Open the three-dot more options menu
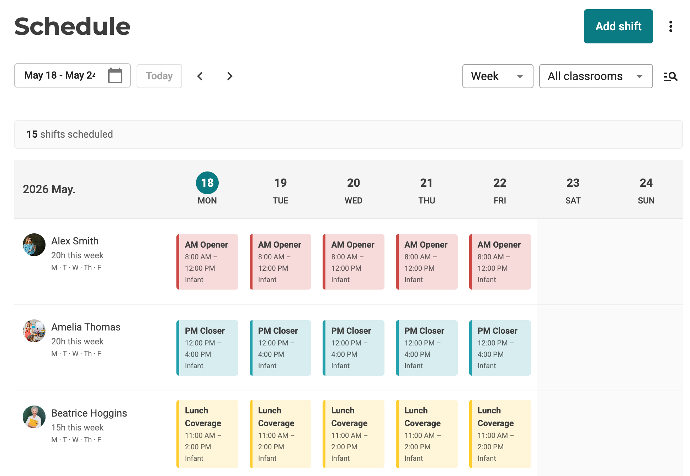The width and height of the screenshot is (690, 476). [671, 26]
